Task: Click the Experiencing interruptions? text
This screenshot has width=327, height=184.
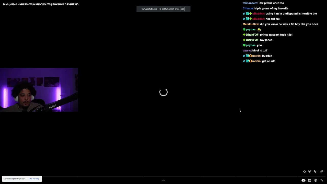Action: 14,179
